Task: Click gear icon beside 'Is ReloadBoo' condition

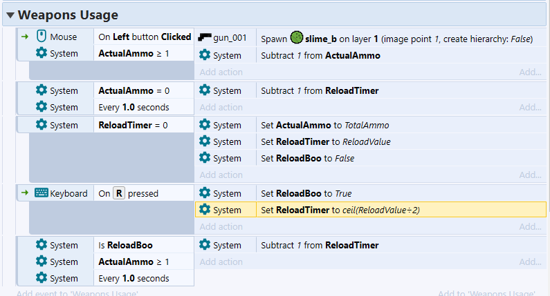Action: pyautogui.click(x=42, y=245)
